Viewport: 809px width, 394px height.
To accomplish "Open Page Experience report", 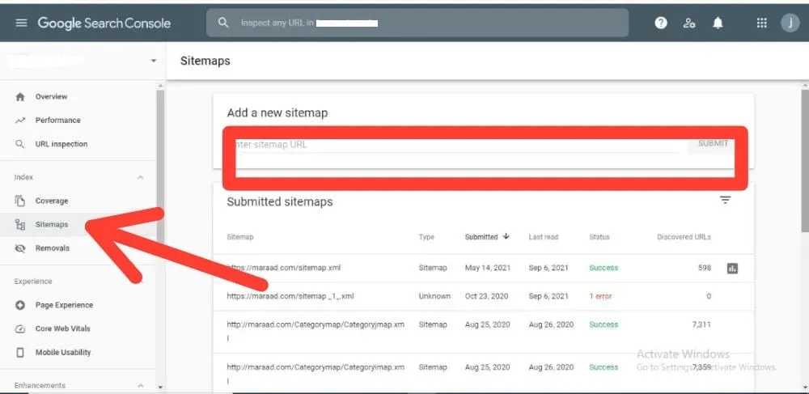I will click(x=64, y=305).
